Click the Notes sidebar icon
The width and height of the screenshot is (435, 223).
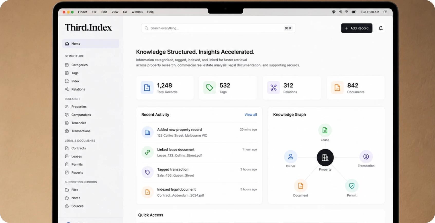[x=67, y=198]
